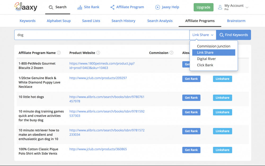This screenshot has width=265, height=166.
Task: Pick Click Bank from the list
Action: (x=214, y=65)
